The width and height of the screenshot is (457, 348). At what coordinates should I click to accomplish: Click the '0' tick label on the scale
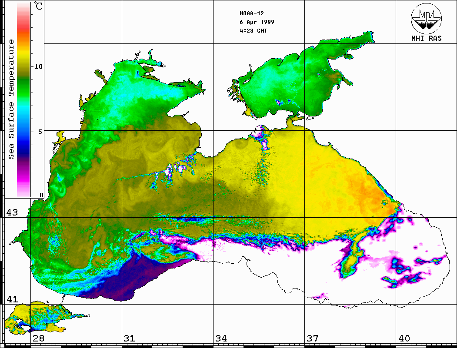click(41, 195)
